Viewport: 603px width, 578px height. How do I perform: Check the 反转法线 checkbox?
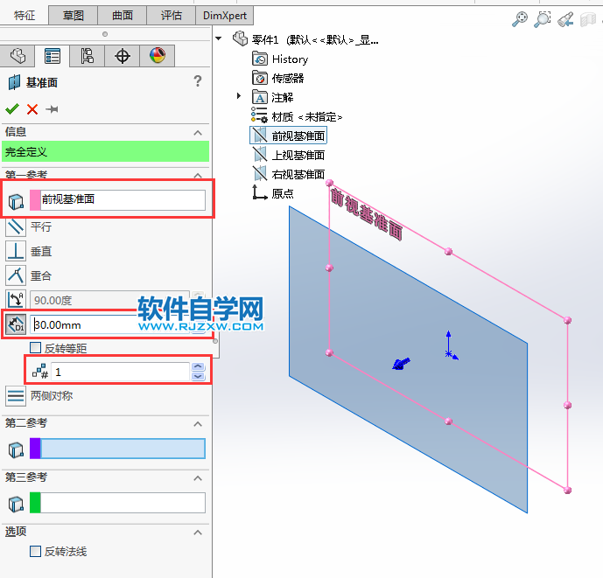point(35,552)
